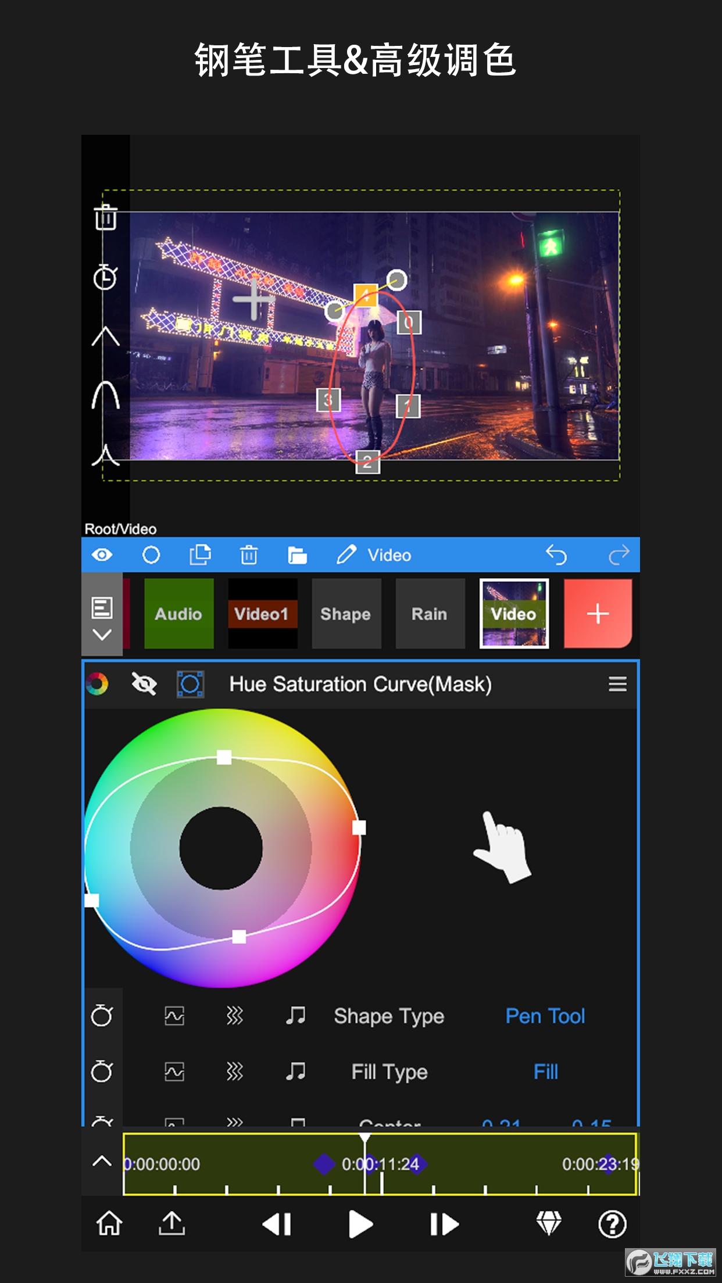Duplicate layer with the copy icon

pyautogui.click(x=201, y=555)
